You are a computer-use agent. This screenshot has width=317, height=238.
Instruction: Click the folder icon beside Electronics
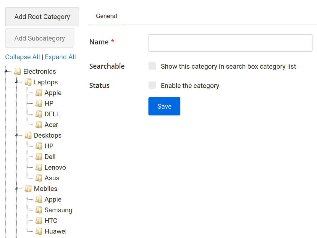(x=17, y=71)
